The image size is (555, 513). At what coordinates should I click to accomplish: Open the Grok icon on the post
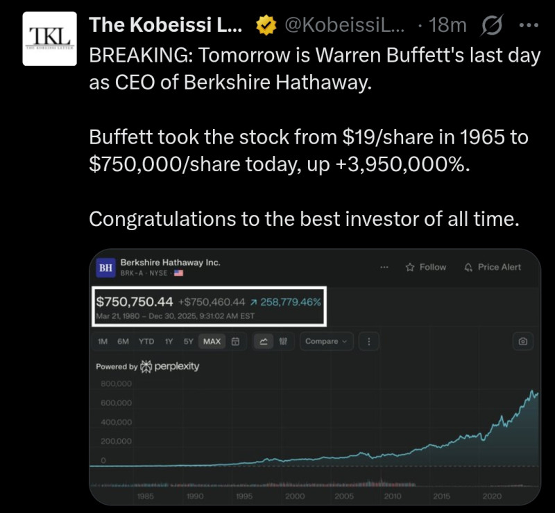pyautogui.click(x=491, y=26)
